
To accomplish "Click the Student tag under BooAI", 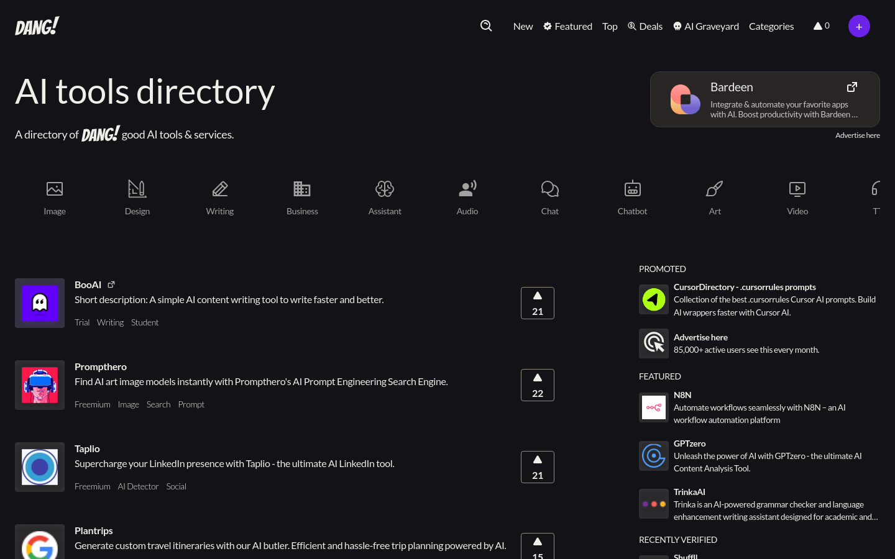I will (x=145, y=322).
